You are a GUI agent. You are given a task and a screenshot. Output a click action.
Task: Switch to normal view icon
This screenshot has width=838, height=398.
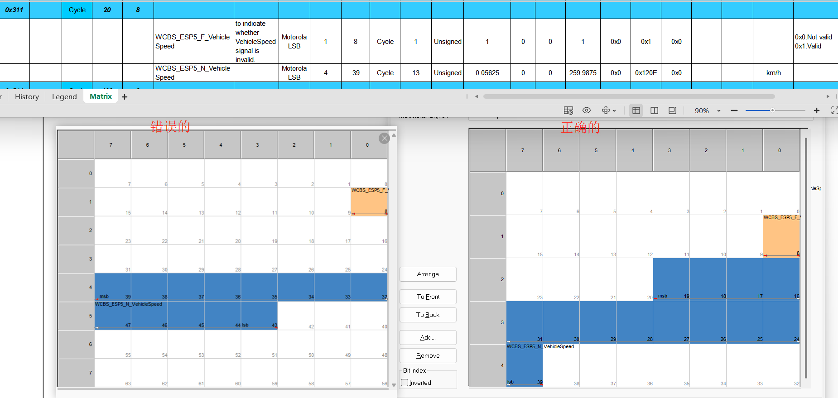coord(636,110)
